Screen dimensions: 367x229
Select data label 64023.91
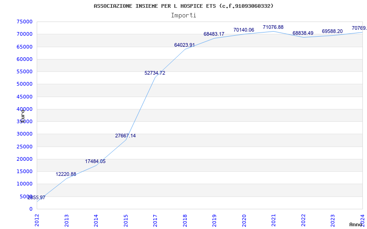[x=184, y=45]
